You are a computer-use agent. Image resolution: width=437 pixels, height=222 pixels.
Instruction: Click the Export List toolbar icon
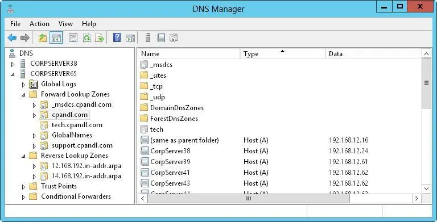(x=100, y=37)
